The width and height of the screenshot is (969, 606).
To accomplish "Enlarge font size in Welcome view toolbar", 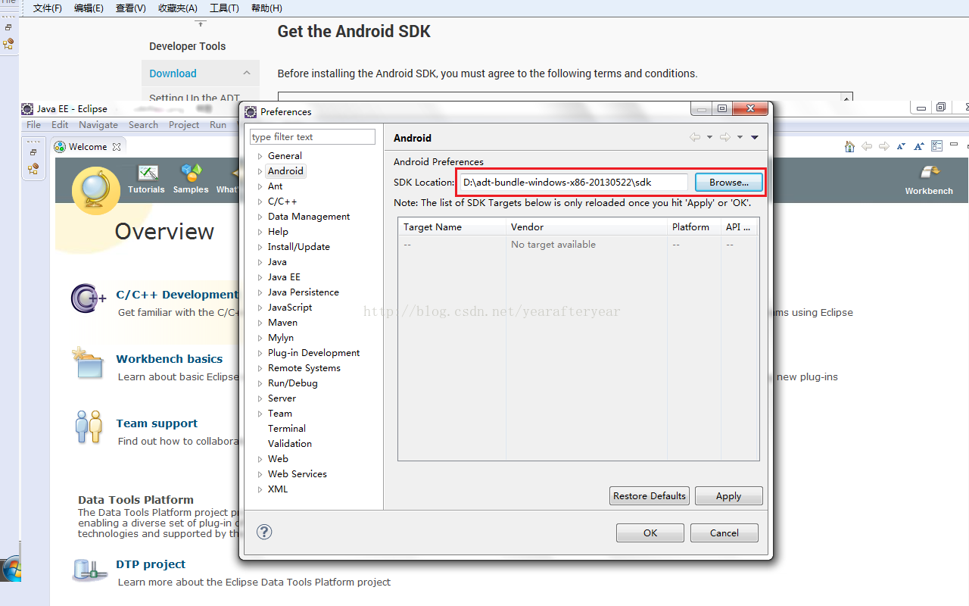I will pos(918,146).
